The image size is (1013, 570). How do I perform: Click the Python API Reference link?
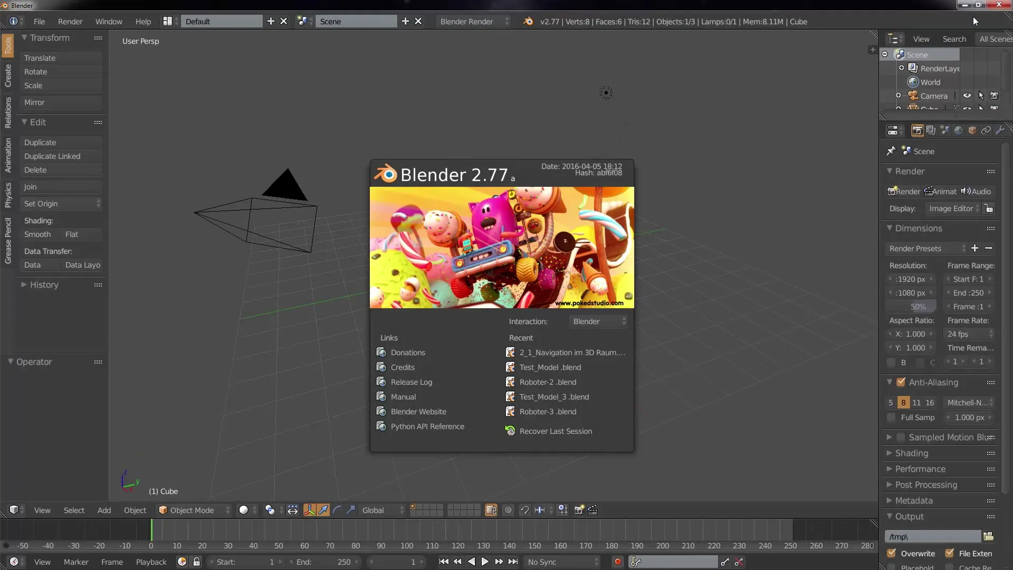[427, 426]
